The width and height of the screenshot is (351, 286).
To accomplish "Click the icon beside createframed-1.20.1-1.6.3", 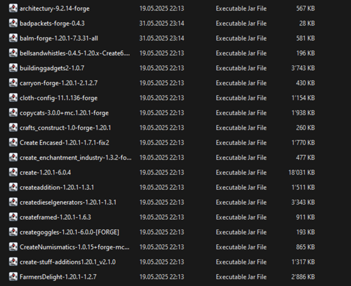I will coord(13,217).
